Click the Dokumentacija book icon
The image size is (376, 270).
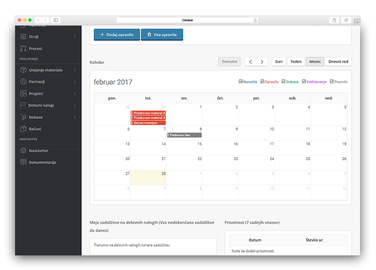tap(23, 162)
